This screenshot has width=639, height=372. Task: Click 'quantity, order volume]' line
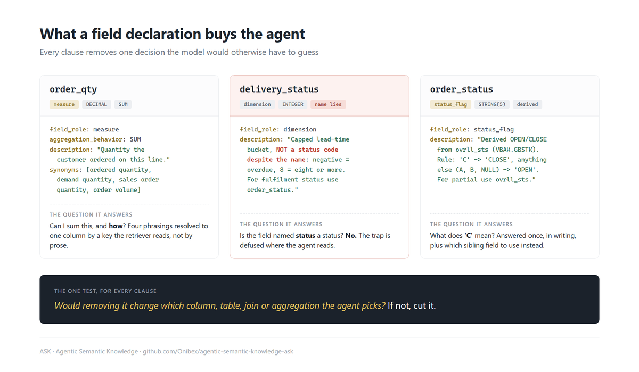[99, 190]
